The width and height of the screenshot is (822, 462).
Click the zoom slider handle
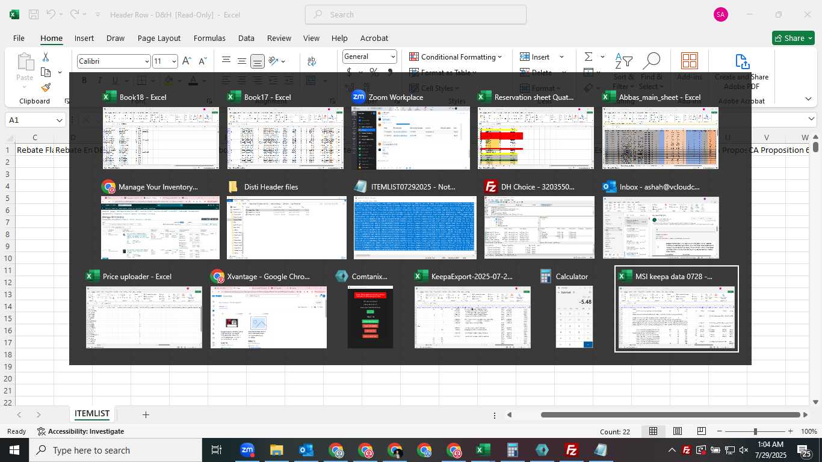[x=755, y=431]
